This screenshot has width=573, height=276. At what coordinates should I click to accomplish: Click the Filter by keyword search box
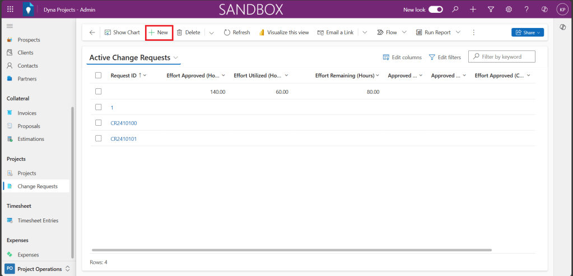point(506,56)
